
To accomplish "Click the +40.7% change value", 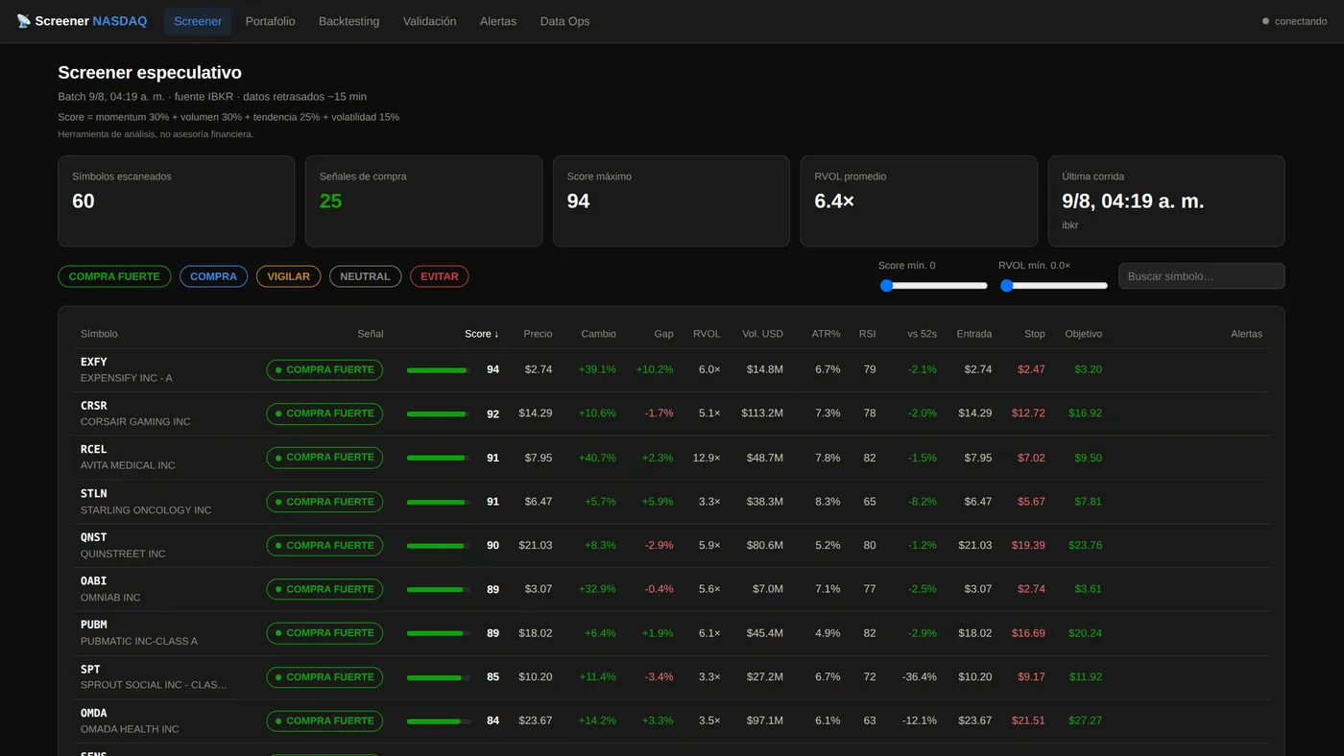I will point(597,458).
